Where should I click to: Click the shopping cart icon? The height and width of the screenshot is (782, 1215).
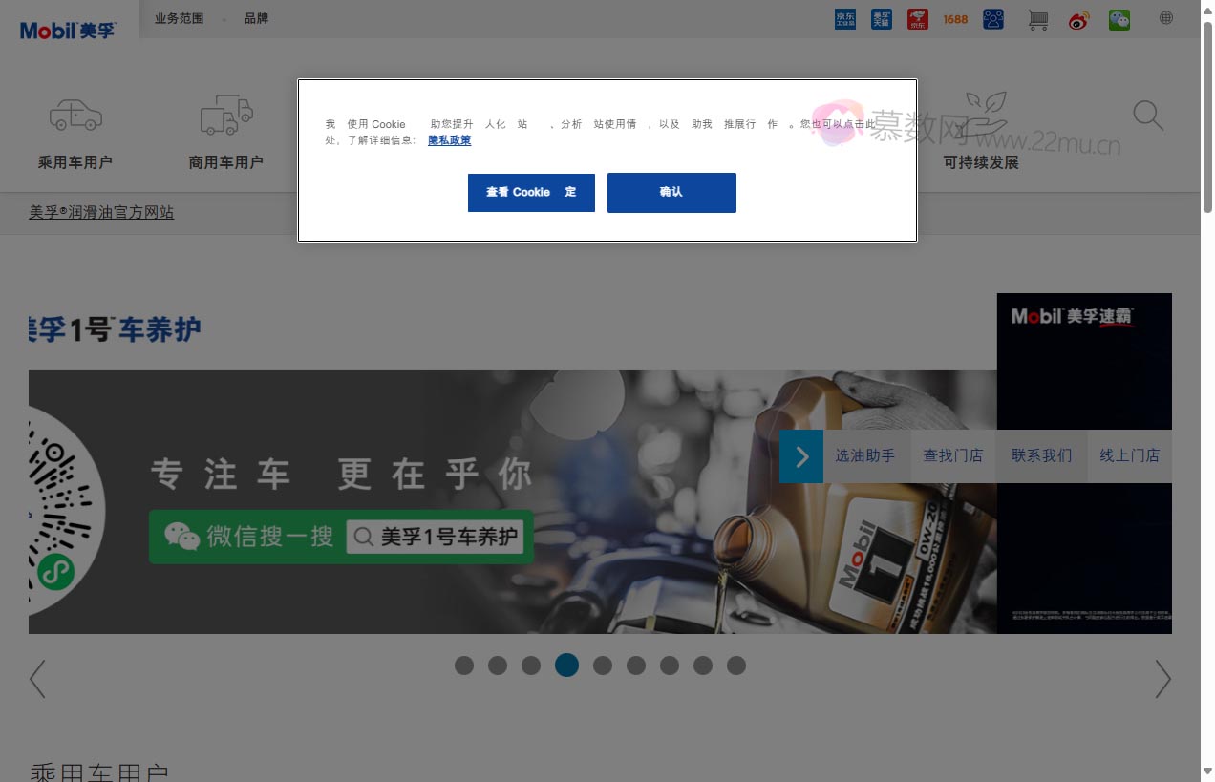click(1037, 19)
